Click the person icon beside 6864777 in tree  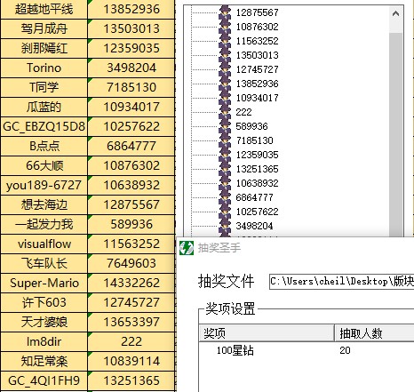pyautogui.click(x=225, y=197)
